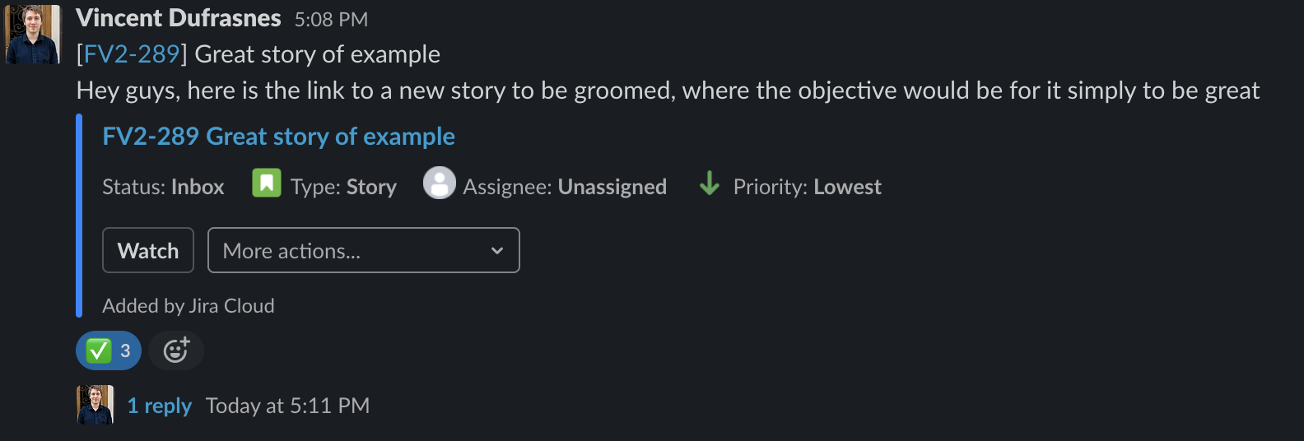This screenshot has height=441, width=1304.
Task: Click the Status: Inbox field
Action: coord(163,188)
